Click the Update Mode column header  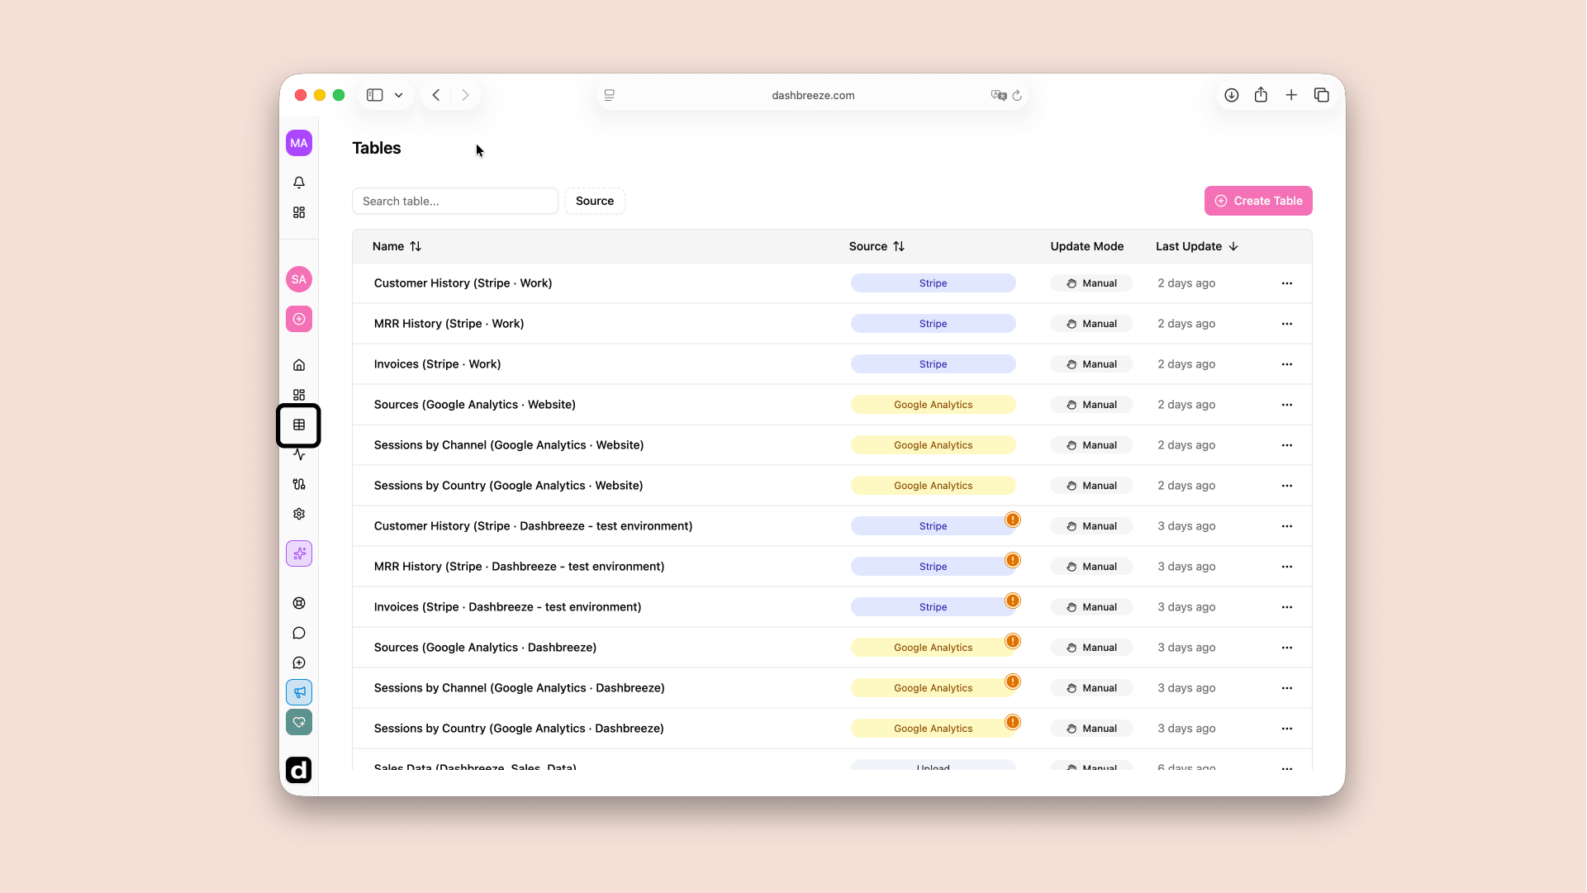click(1087, 246)
